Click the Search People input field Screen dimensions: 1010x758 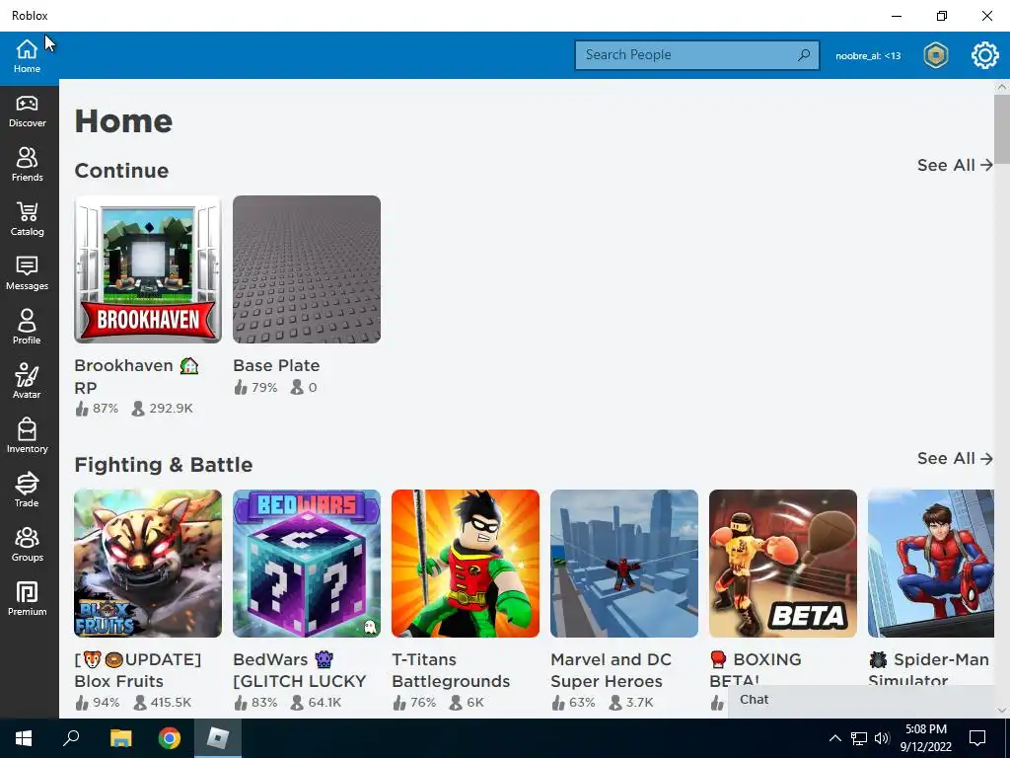click(697, 55)
